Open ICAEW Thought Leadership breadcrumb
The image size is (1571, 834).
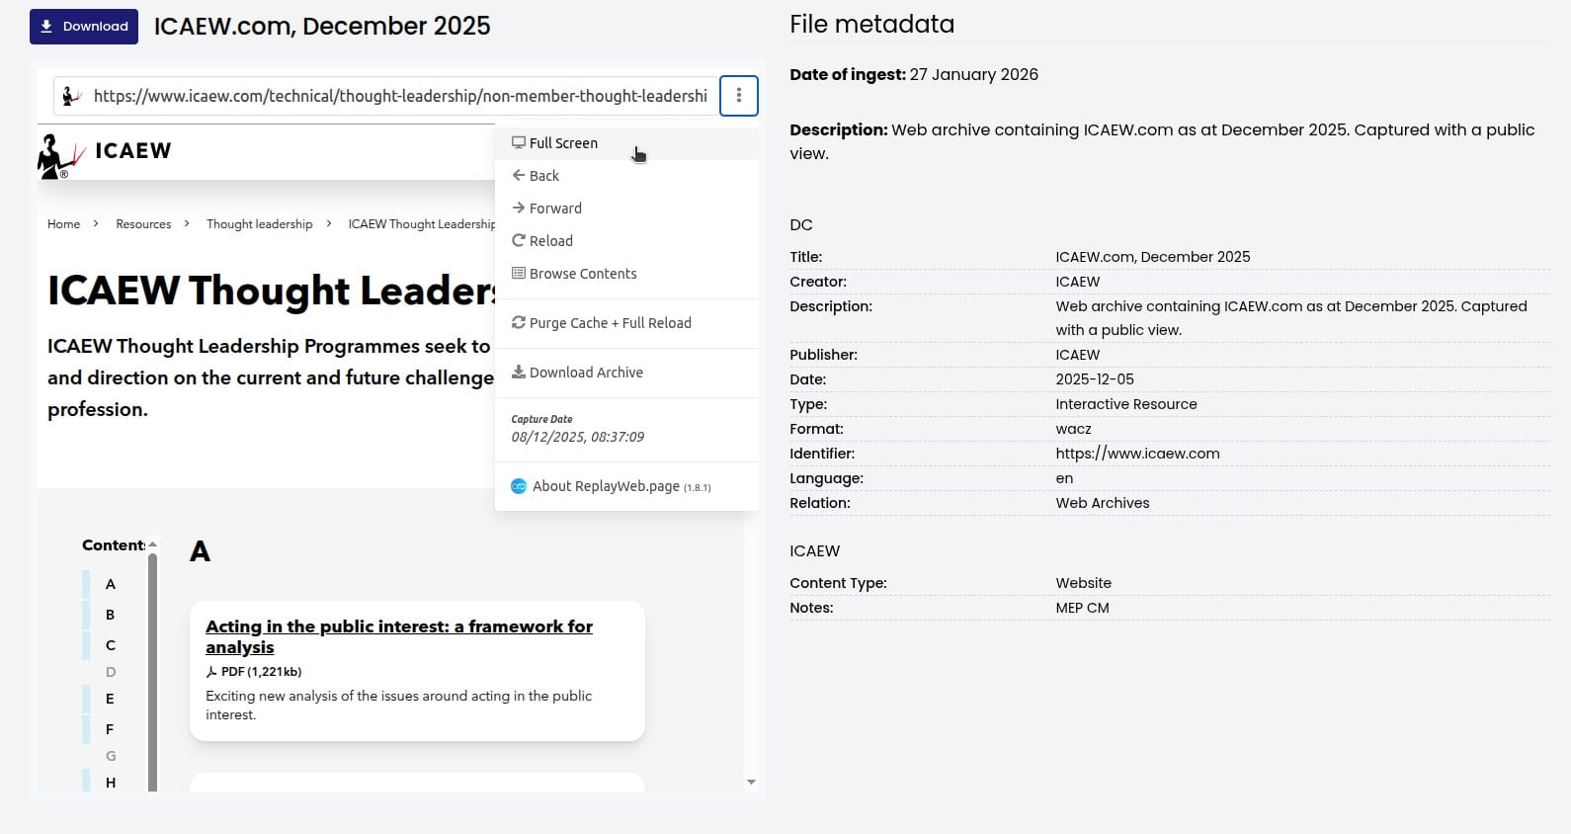(421, 224)
